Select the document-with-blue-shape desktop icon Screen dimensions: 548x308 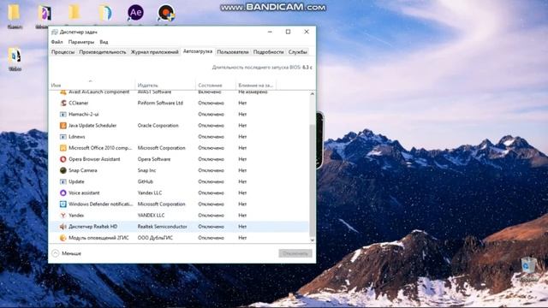click(x=105, y=13)
